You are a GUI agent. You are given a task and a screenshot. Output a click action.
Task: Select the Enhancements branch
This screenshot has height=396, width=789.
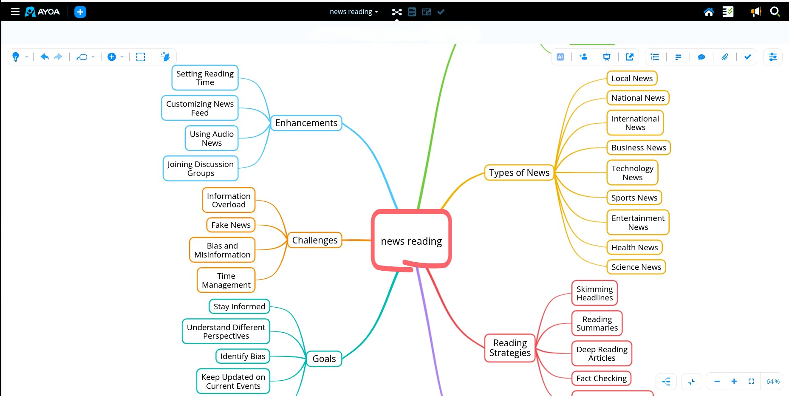[306, 123]
